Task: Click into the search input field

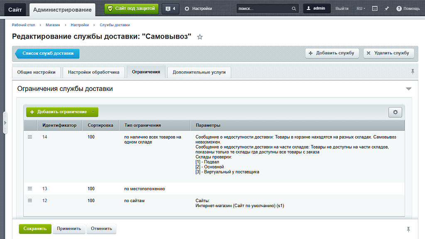Action: [264, 9]
